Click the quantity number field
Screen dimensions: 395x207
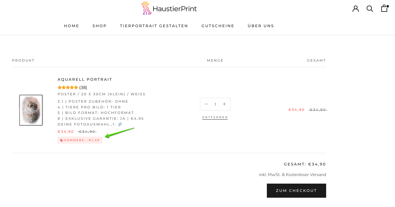[x=215, y=104]
